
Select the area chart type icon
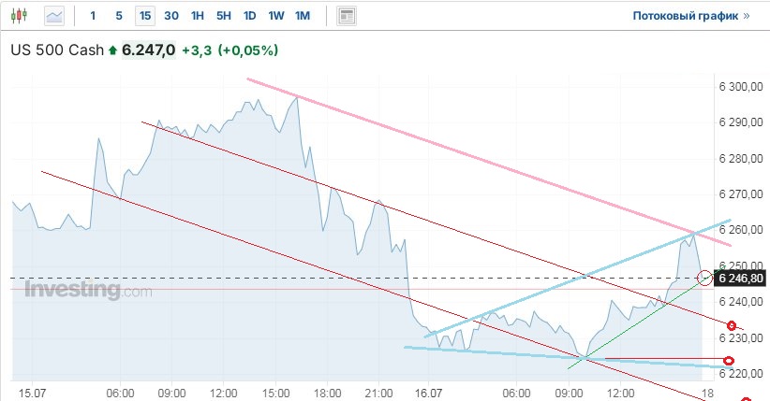[x=54, y=16]
